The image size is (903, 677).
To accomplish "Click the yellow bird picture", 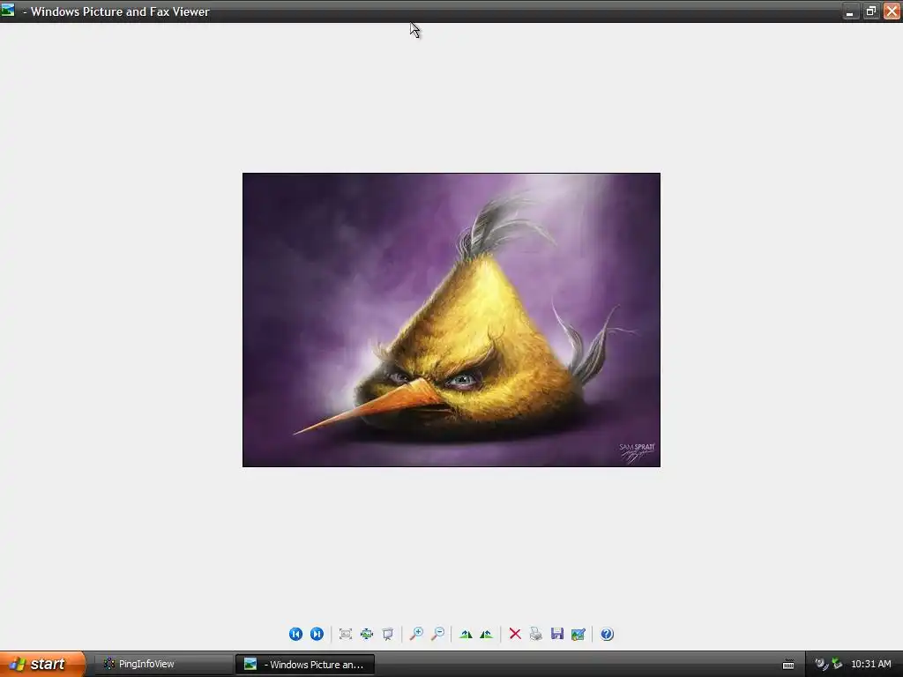I will coord(451,319).
